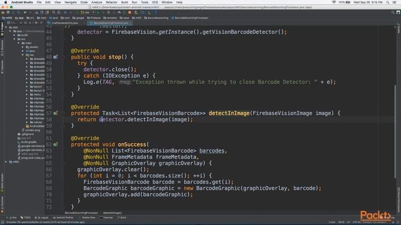
Task: Click the Save All toolbar icon
Action: coord(8,12)
